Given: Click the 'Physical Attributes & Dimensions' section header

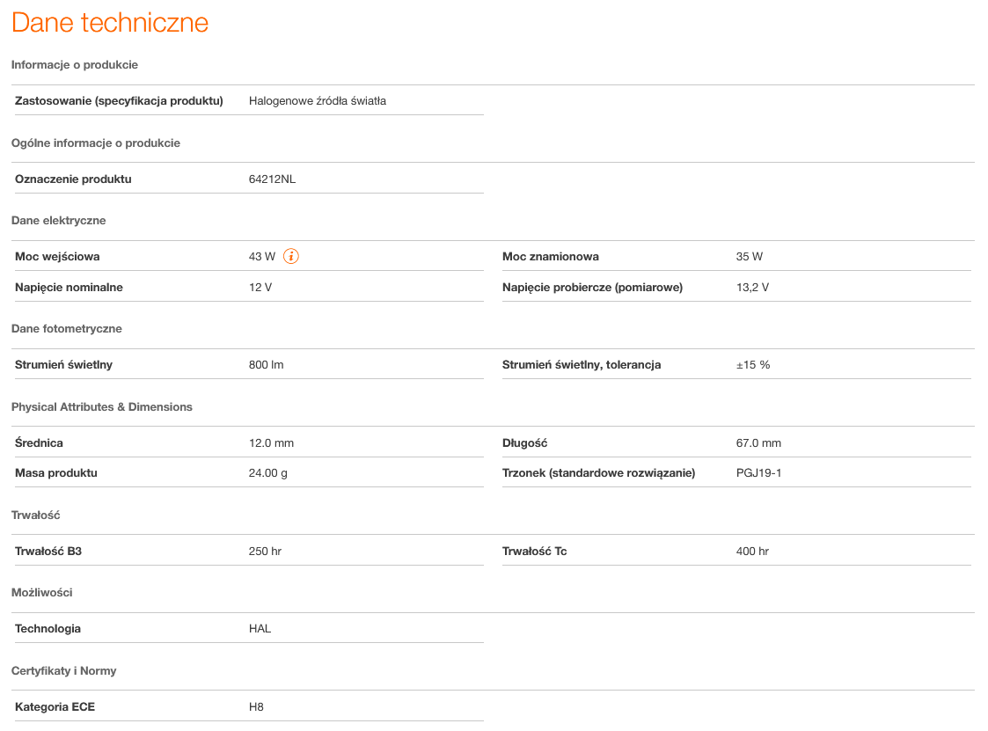Looking at the screenshot, I should [x=101, y=407].
